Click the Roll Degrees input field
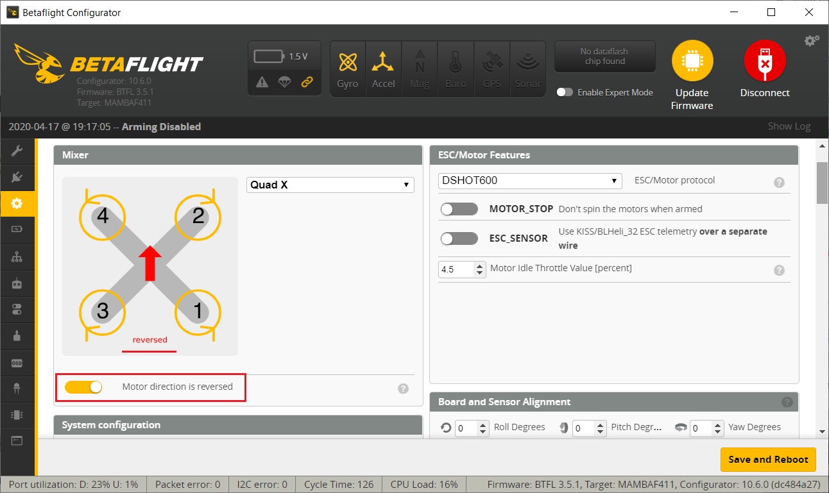 pos(467,428)
